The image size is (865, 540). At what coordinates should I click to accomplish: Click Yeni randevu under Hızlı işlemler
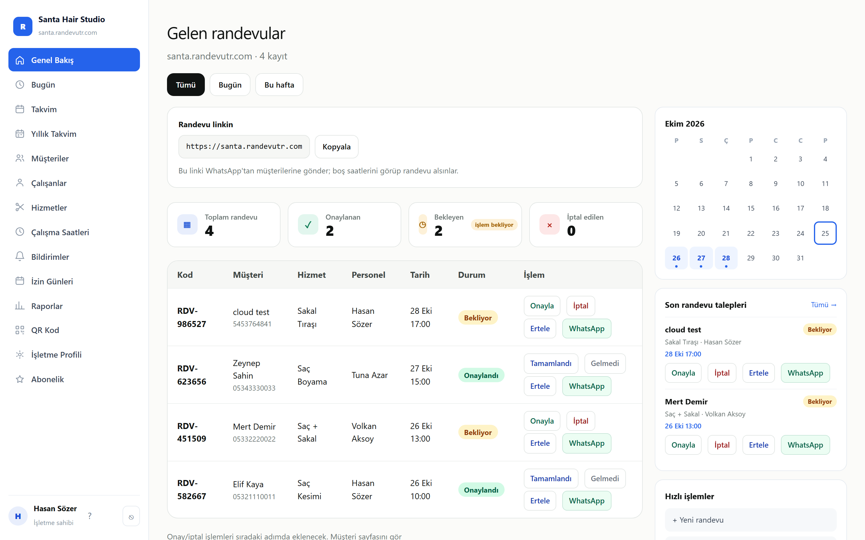click(x=750, y=520)
